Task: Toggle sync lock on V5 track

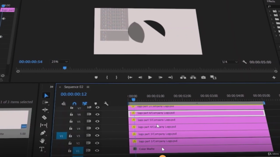Action: coord(89,121)
